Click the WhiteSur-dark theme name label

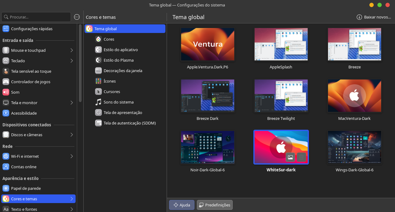[281, 170]
